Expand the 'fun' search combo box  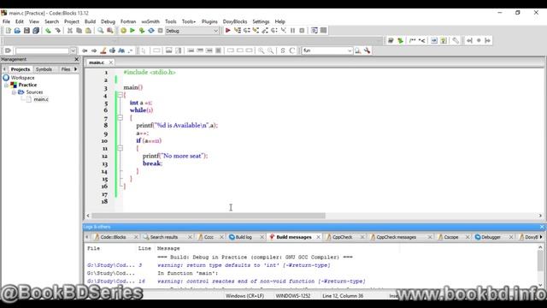coord(350,50)
